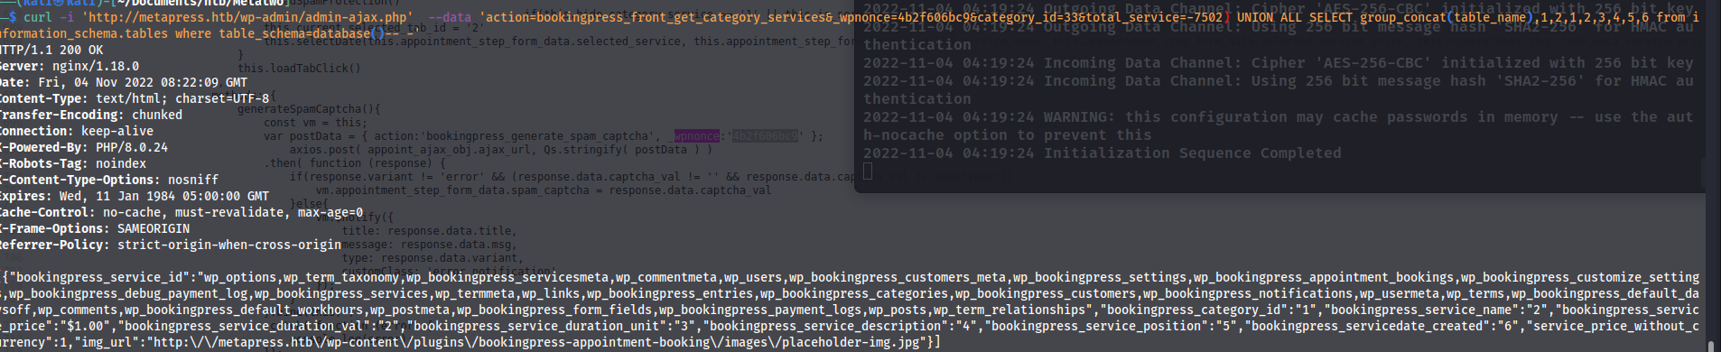Click 'wp_bookingpress_notifications' table name

click(1248, 293)
